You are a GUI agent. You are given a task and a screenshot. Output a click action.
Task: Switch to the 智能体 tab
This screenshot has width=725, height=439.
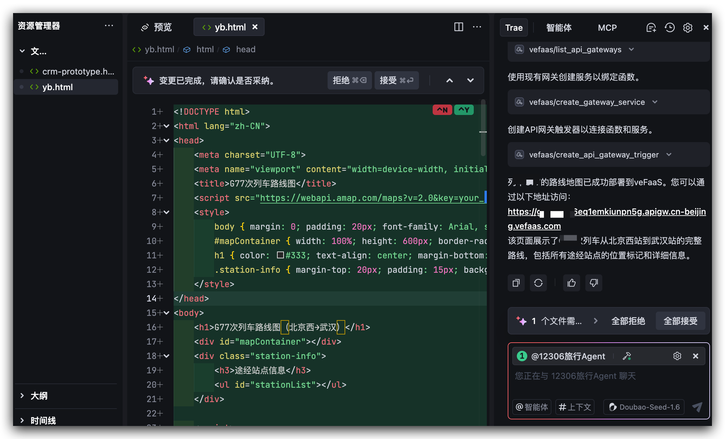[559, 28]
